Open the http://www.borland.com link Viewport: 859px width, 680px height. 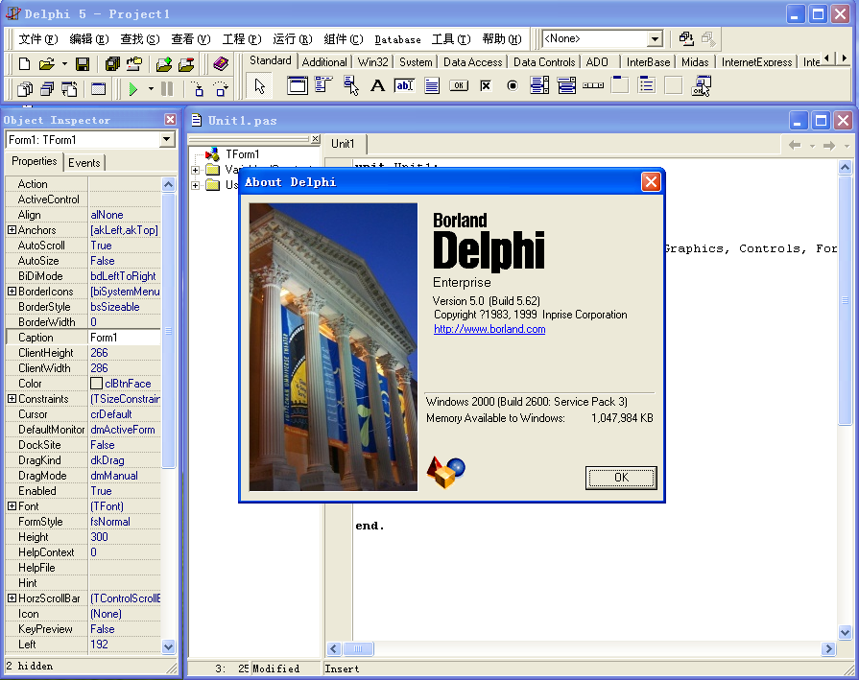tap(489, 329)
